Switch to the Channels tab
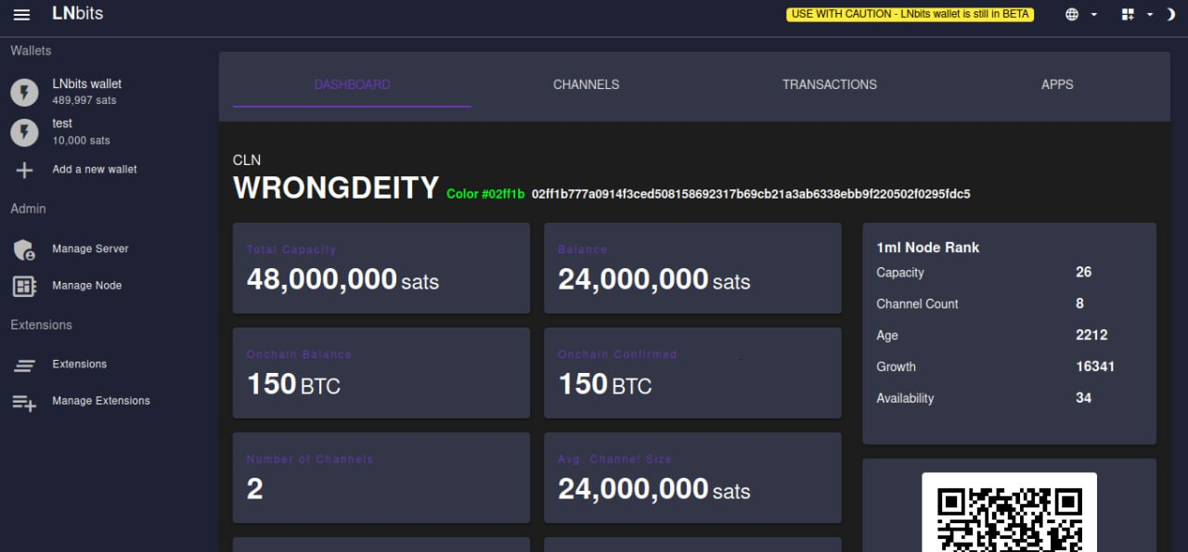The image size is (1188, 552). [x=586, y=84]
